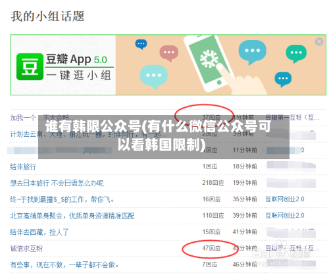The width and height of the screenshot is (329, 275).
Task: Select the 7回应 reply count
Action: click(x=210, y=264)
